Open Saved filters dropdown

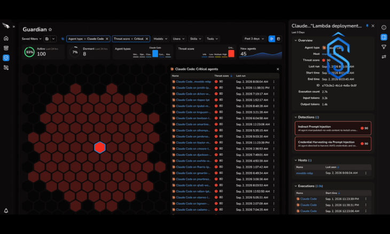pos(32,39)
